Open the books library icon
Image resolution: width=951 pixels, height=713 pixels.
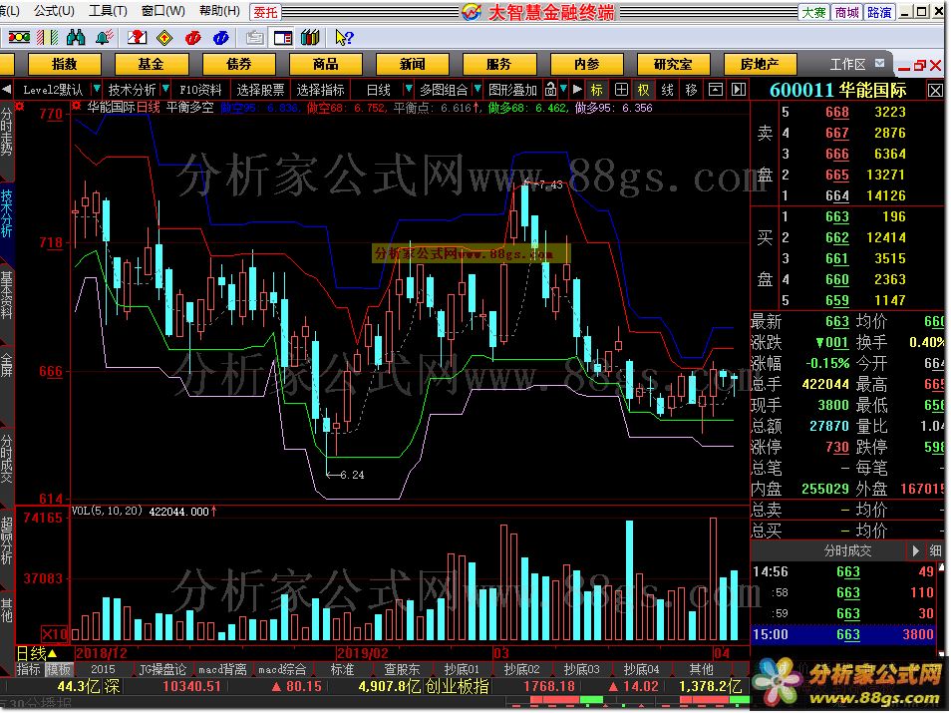point(310,38)
